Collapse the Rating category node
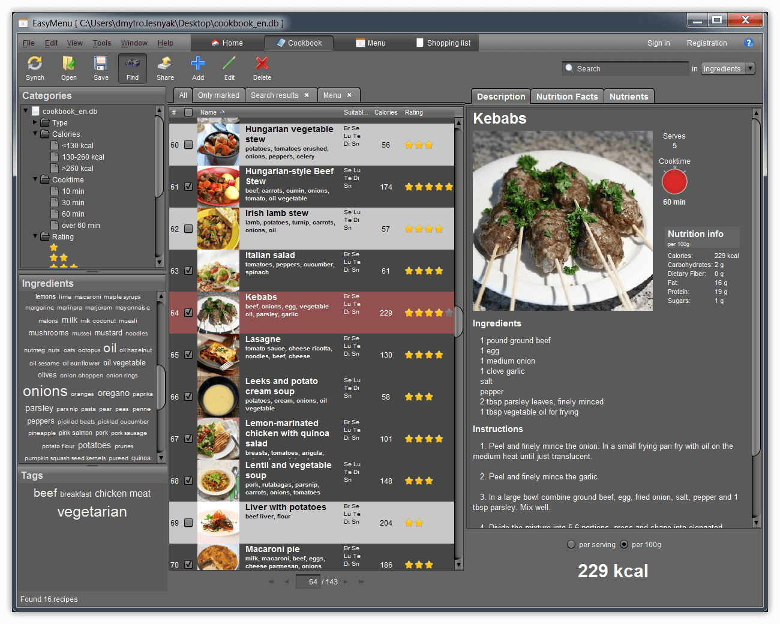The width and height of the screenshot is (780, 624). pyautogui.click(x=35, y=236)
